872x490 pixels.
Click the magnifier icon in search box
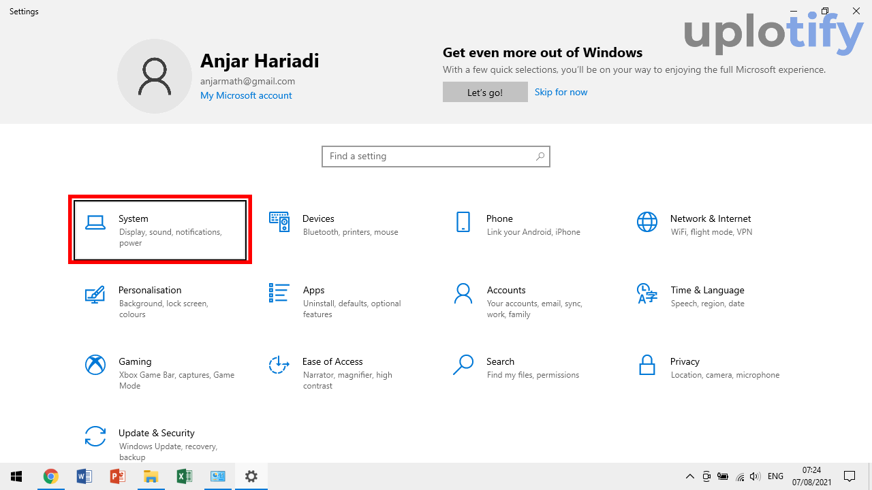(x=540, y=157)
